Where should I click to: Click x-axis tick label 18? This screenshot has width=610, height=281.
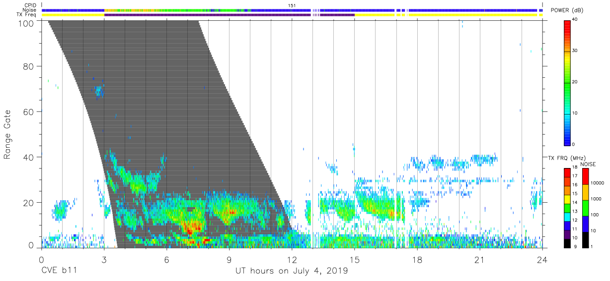point(417,259)
